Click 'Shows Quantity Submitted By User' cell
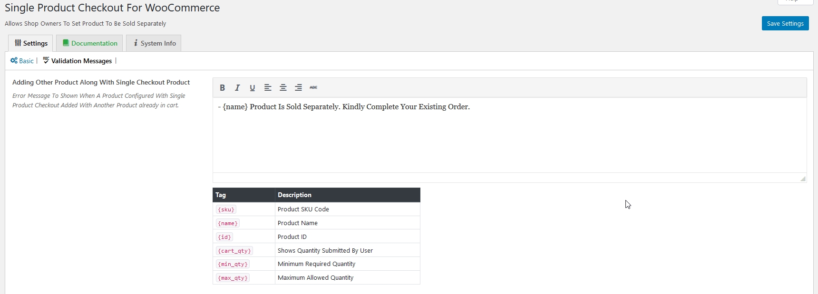This screenshot has width=818, height=294. click(x=348, y=250)
